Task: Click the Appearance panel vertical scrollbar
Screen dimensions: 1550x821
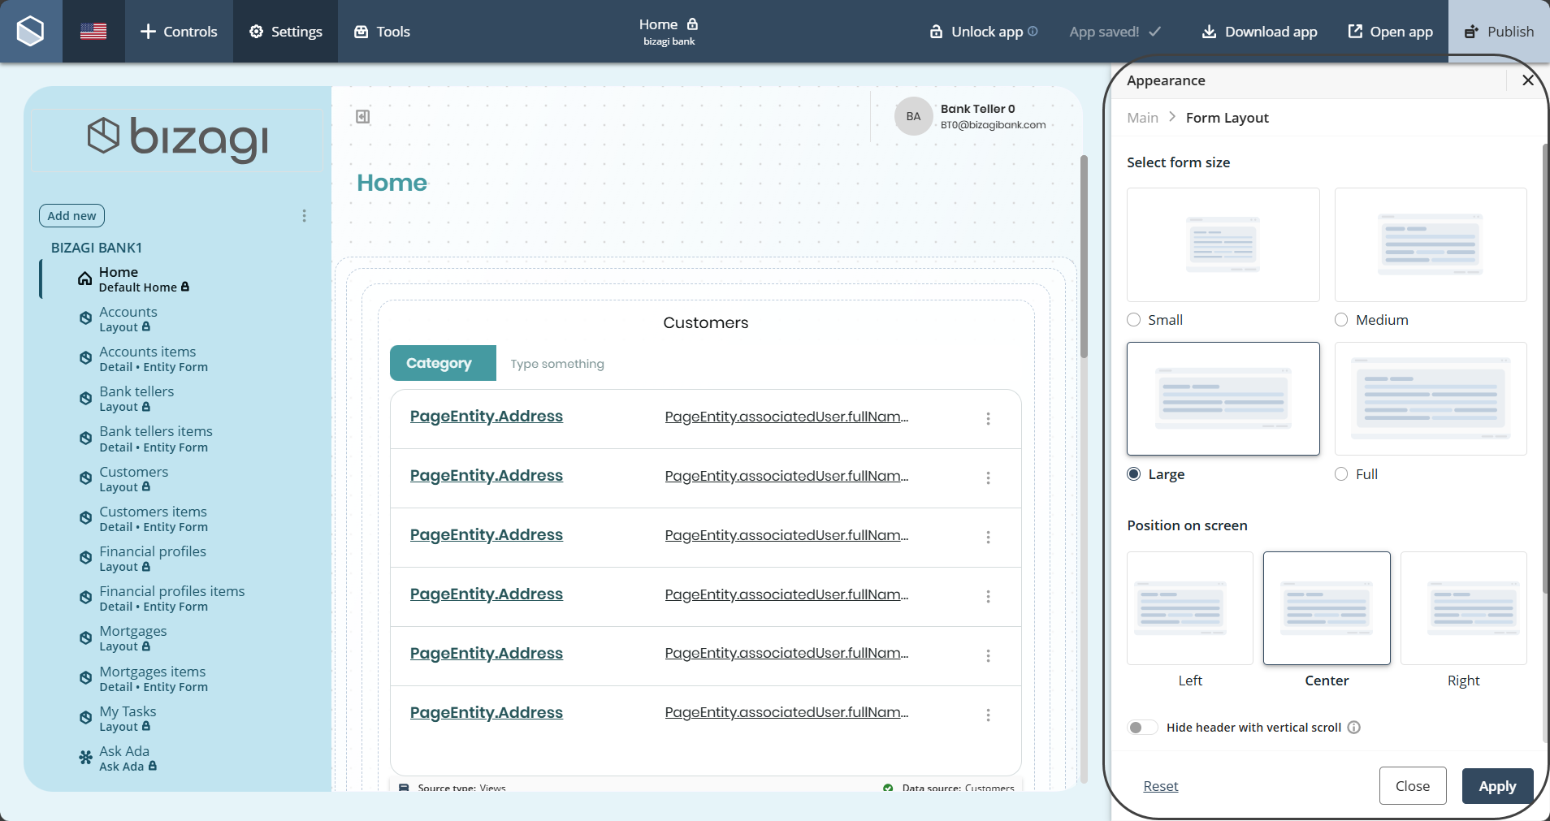Action: click(x=1545, y=369)
